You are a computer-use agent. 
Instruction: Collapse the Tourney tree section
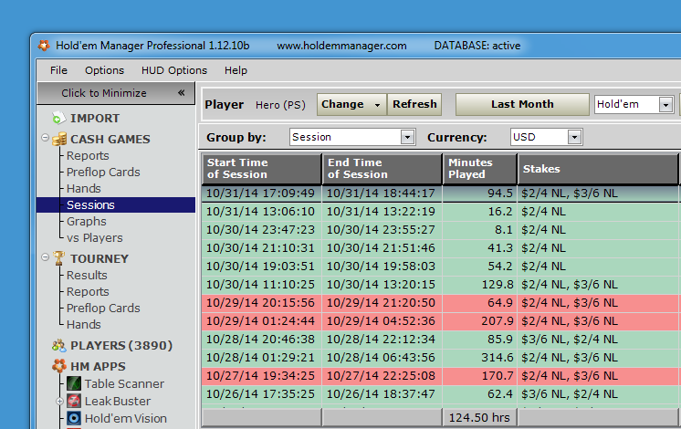(x=45, y=257)
